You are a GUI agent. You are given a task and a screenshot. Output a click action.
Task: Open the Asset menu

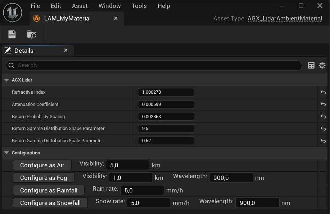pos(80,6)
